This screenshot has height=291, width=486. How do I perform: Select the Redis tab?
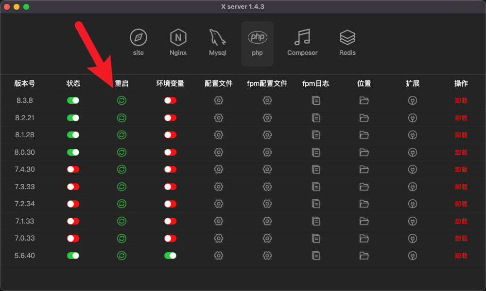pos(347,42)
